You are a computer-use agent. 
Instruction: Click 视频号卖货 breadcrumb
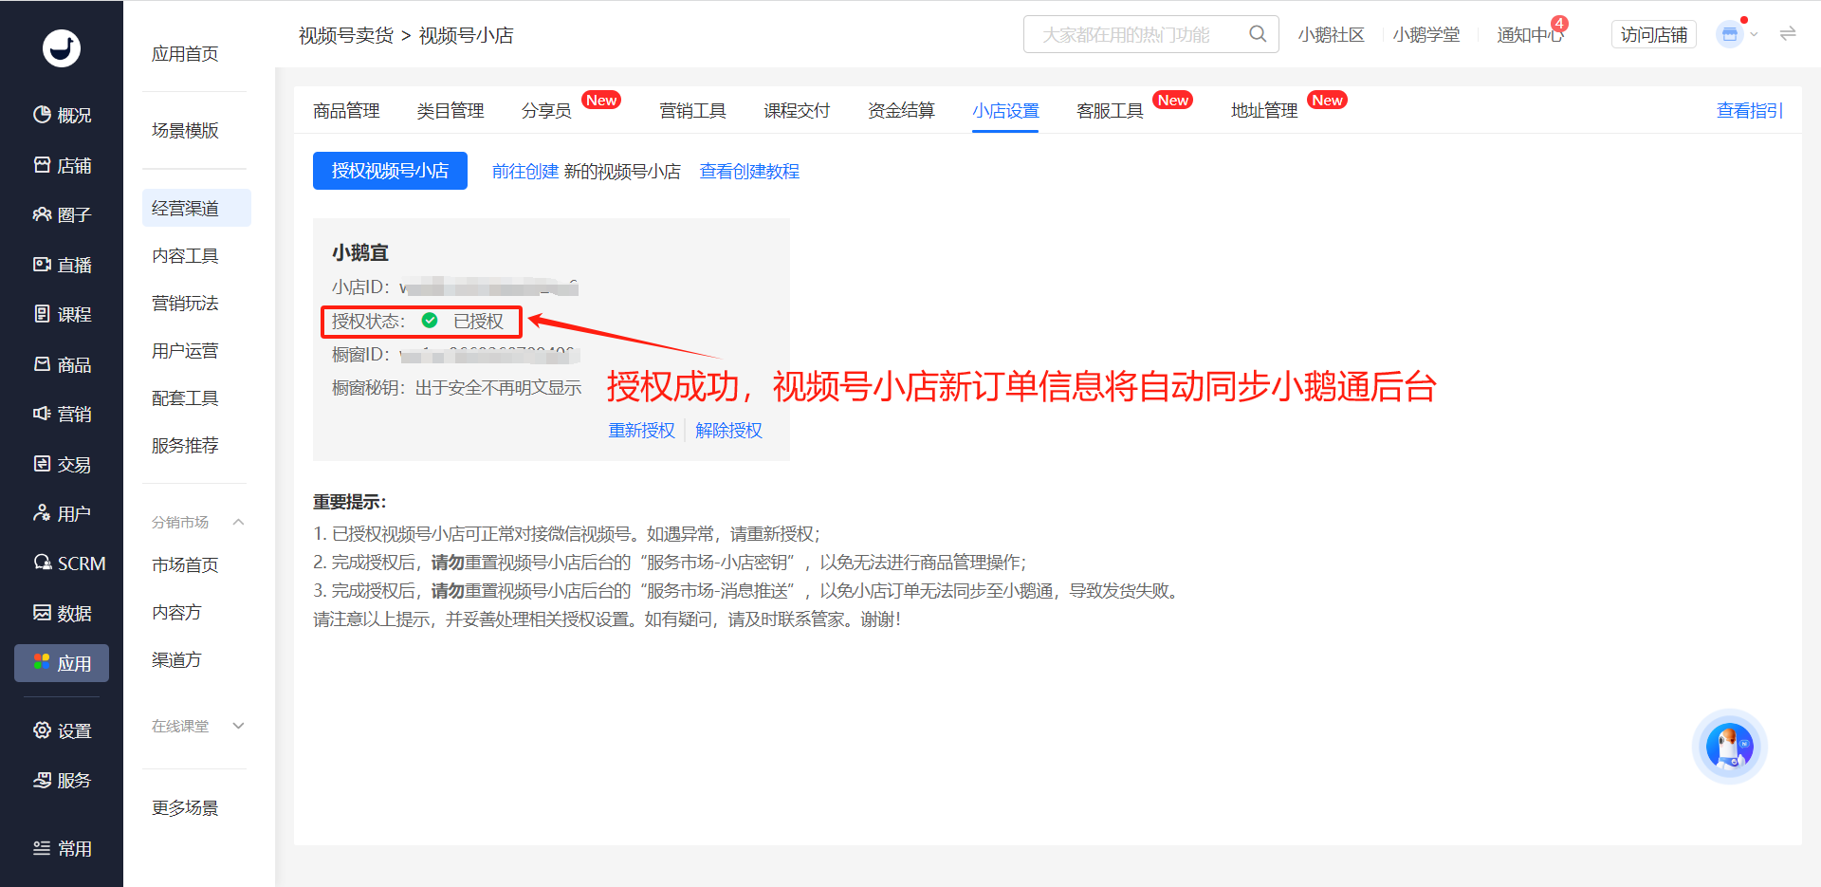[x=346, y=35]
